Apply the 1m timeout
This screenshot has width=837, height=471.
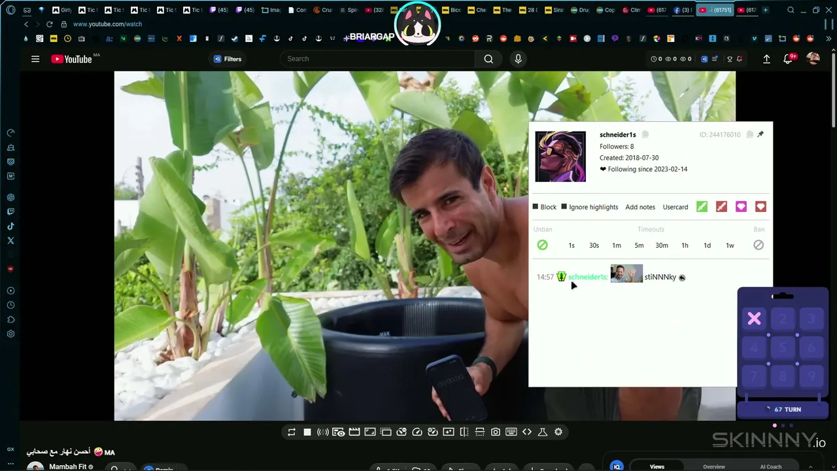tap(617, 245)
